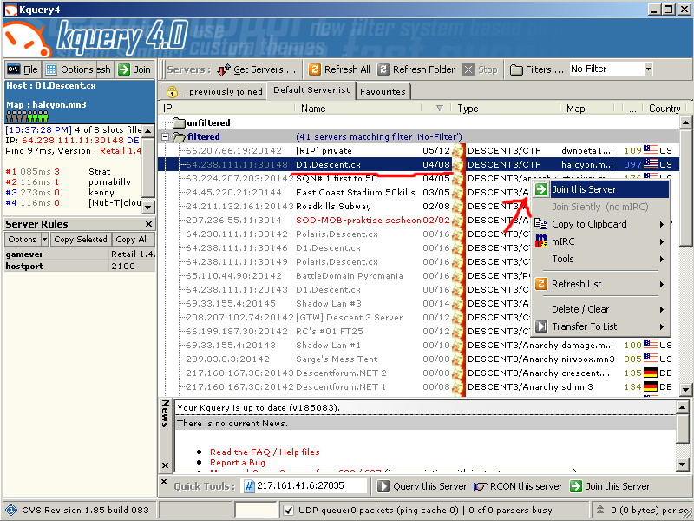The height and width of the screenshot is (521, 694).
Task: Select the hostport rule row
Action: (x=80, y=267)
